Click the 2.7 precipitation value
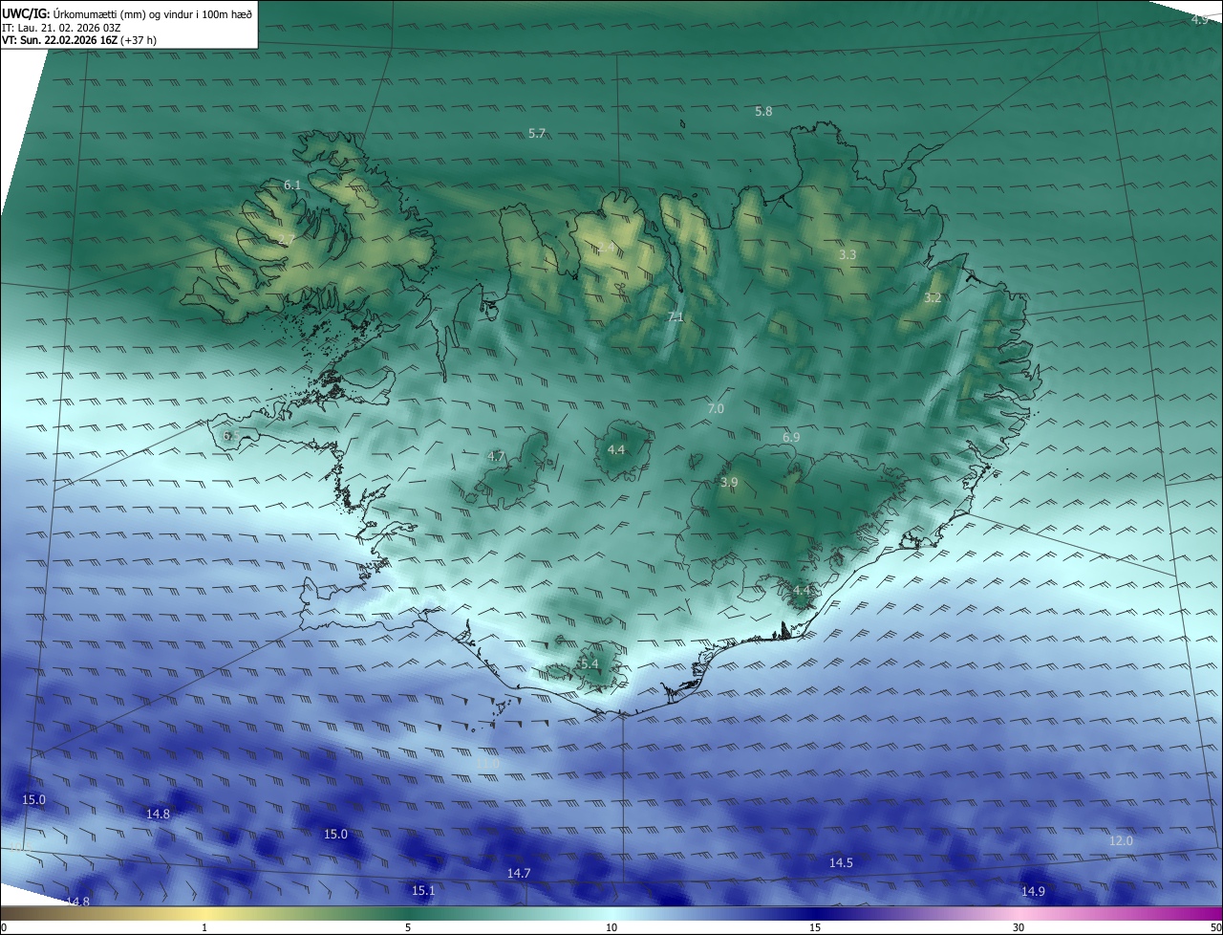Image resolution: width=1223 pixels, height=935 pixels. coord(287,239)
